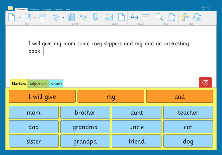Click the save disk icon
Screen dimensions: 222x155
pos(27,17)
